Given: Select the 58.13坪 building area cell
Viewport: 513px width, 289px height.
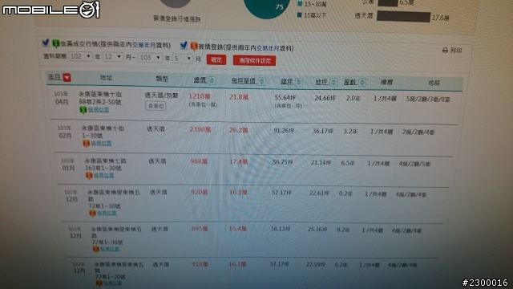Looking at the screenshot, I should tap(281, 229).
